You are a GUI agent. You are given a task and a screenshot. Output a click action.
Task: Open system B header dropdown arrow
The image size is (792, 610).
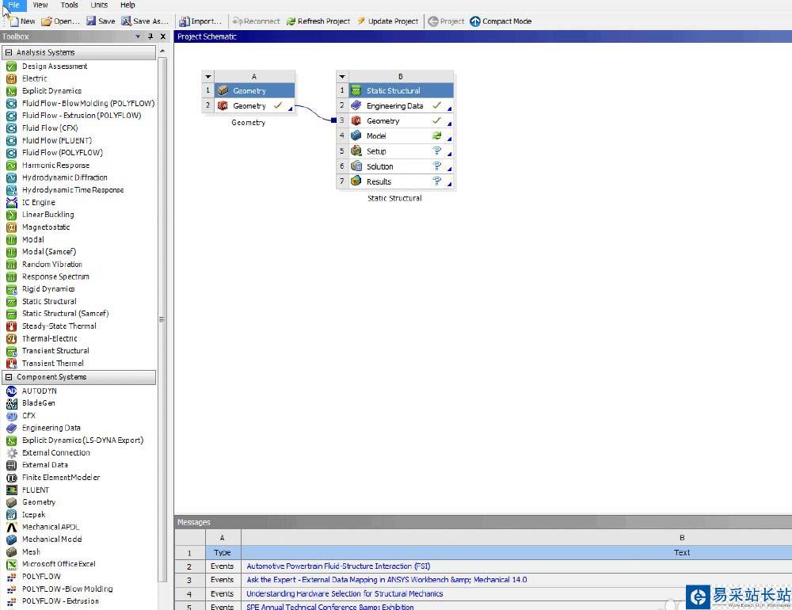[342, 76]
